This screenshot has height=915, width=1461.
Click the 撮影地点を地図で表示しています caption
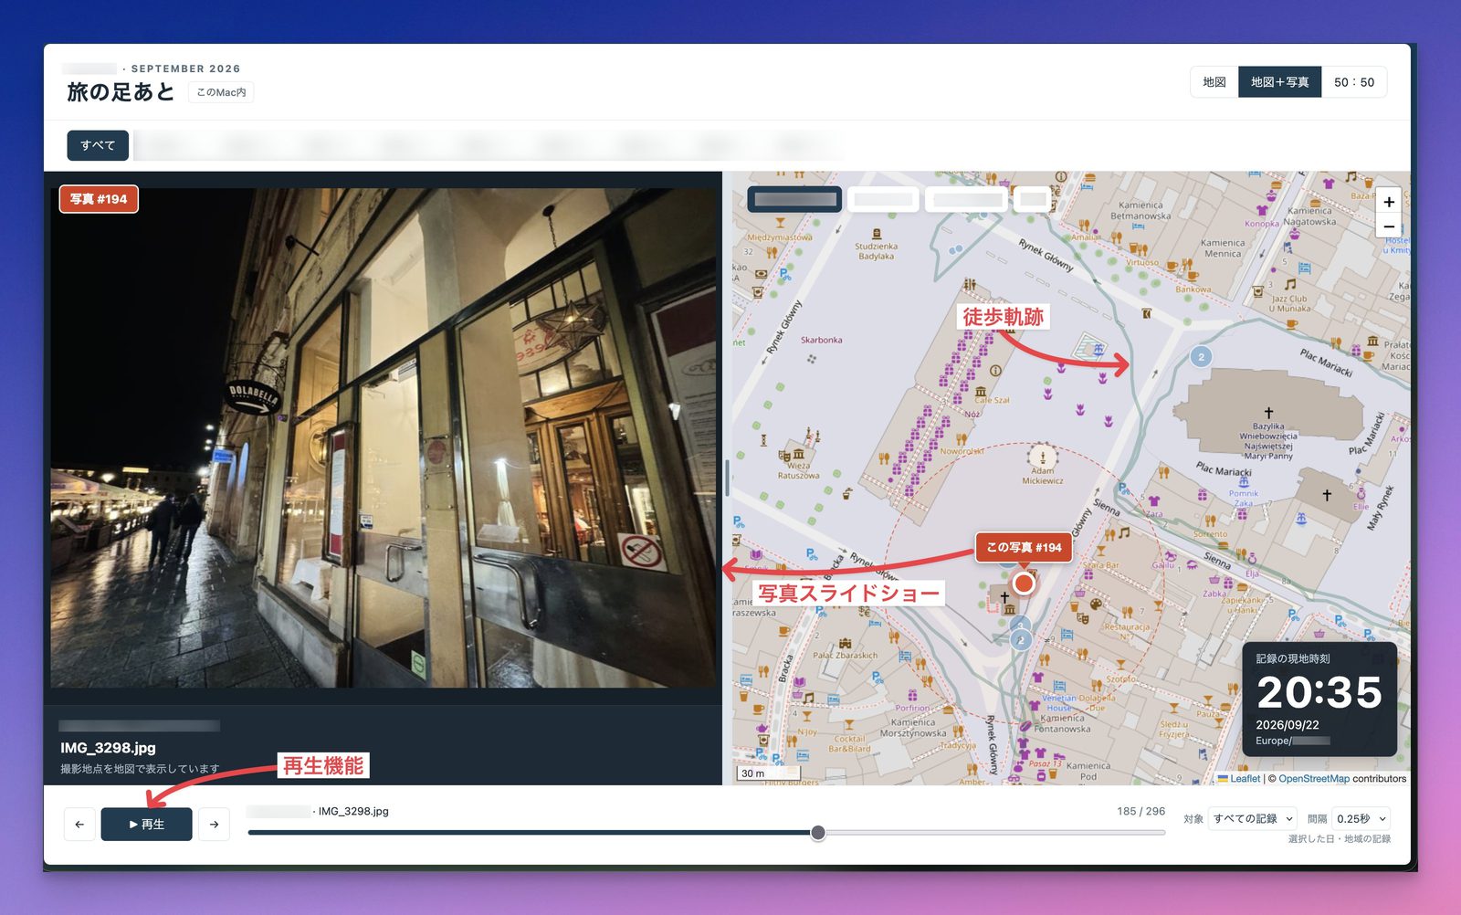[140, 769]
